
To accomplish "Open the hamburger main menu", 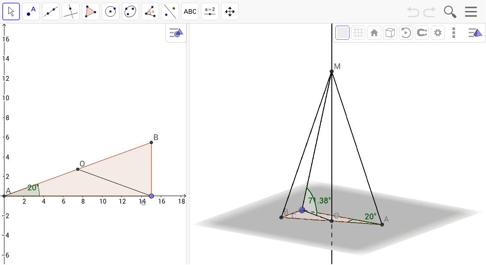I will (x=471, y=12).
